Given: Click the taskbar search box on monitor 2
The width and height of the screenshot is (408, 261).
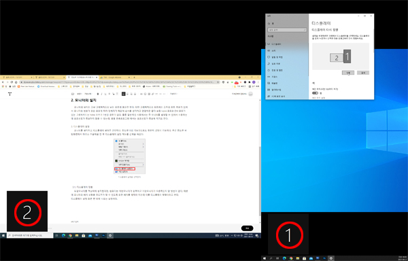Looking at the screenshot, I should point(30,236).
